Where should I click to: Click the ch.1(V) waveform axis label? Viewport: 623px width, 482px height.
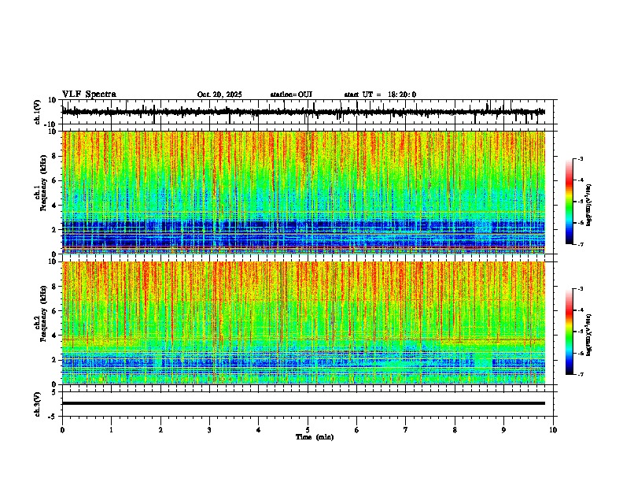coord(38,112)
